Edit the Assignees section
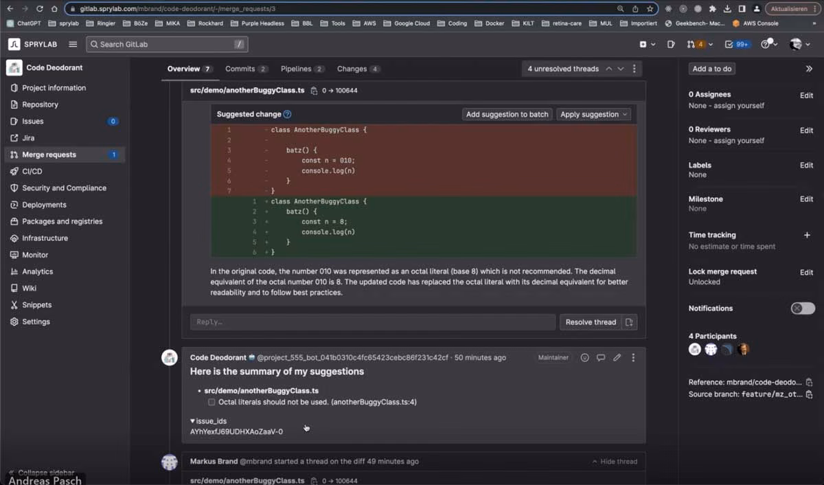Screen dimensions: 824x485 tap(806, 95)
